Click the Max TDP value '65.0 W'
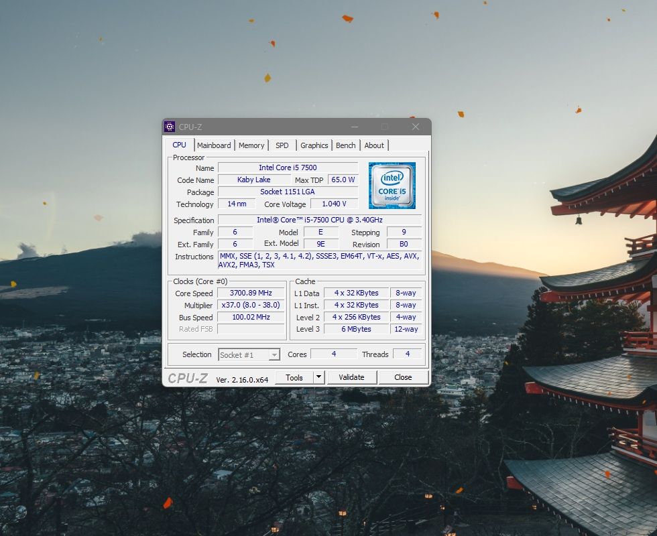 [x=343, y=180]
